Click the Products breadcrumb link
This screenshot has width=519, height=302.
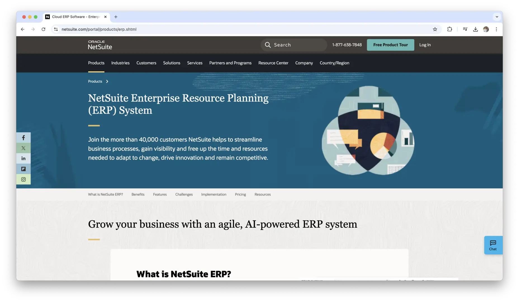tap(95, 81)
